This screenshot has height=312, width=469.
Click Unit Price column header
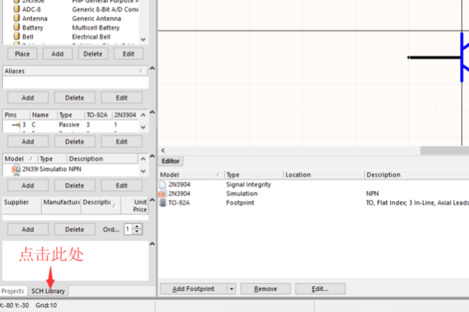click(x=134, y=205)
